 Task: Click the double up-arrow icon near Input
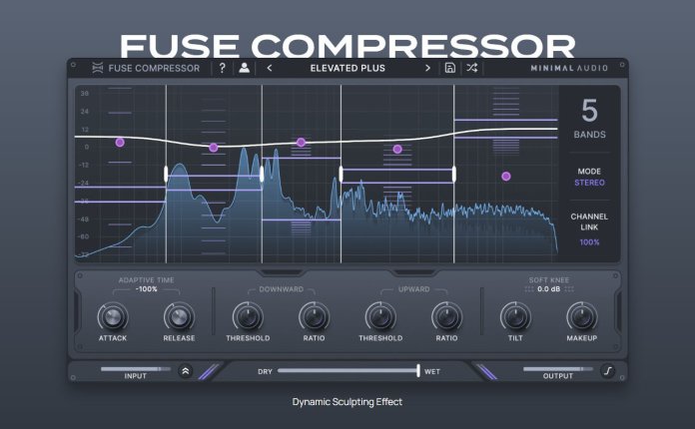point(185,371)
